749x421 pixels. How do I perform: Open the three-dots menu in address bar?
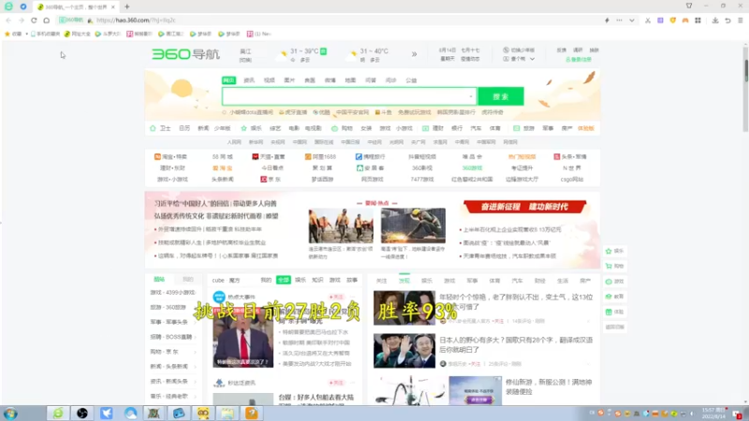tap(619, 21)
